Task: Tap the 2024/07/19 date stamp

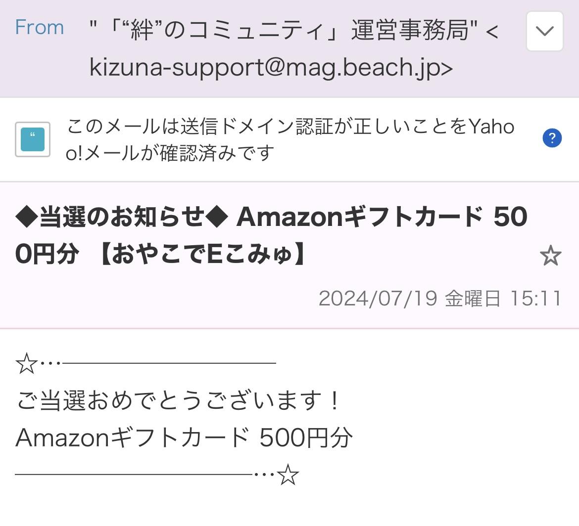Action: point(378,299)
